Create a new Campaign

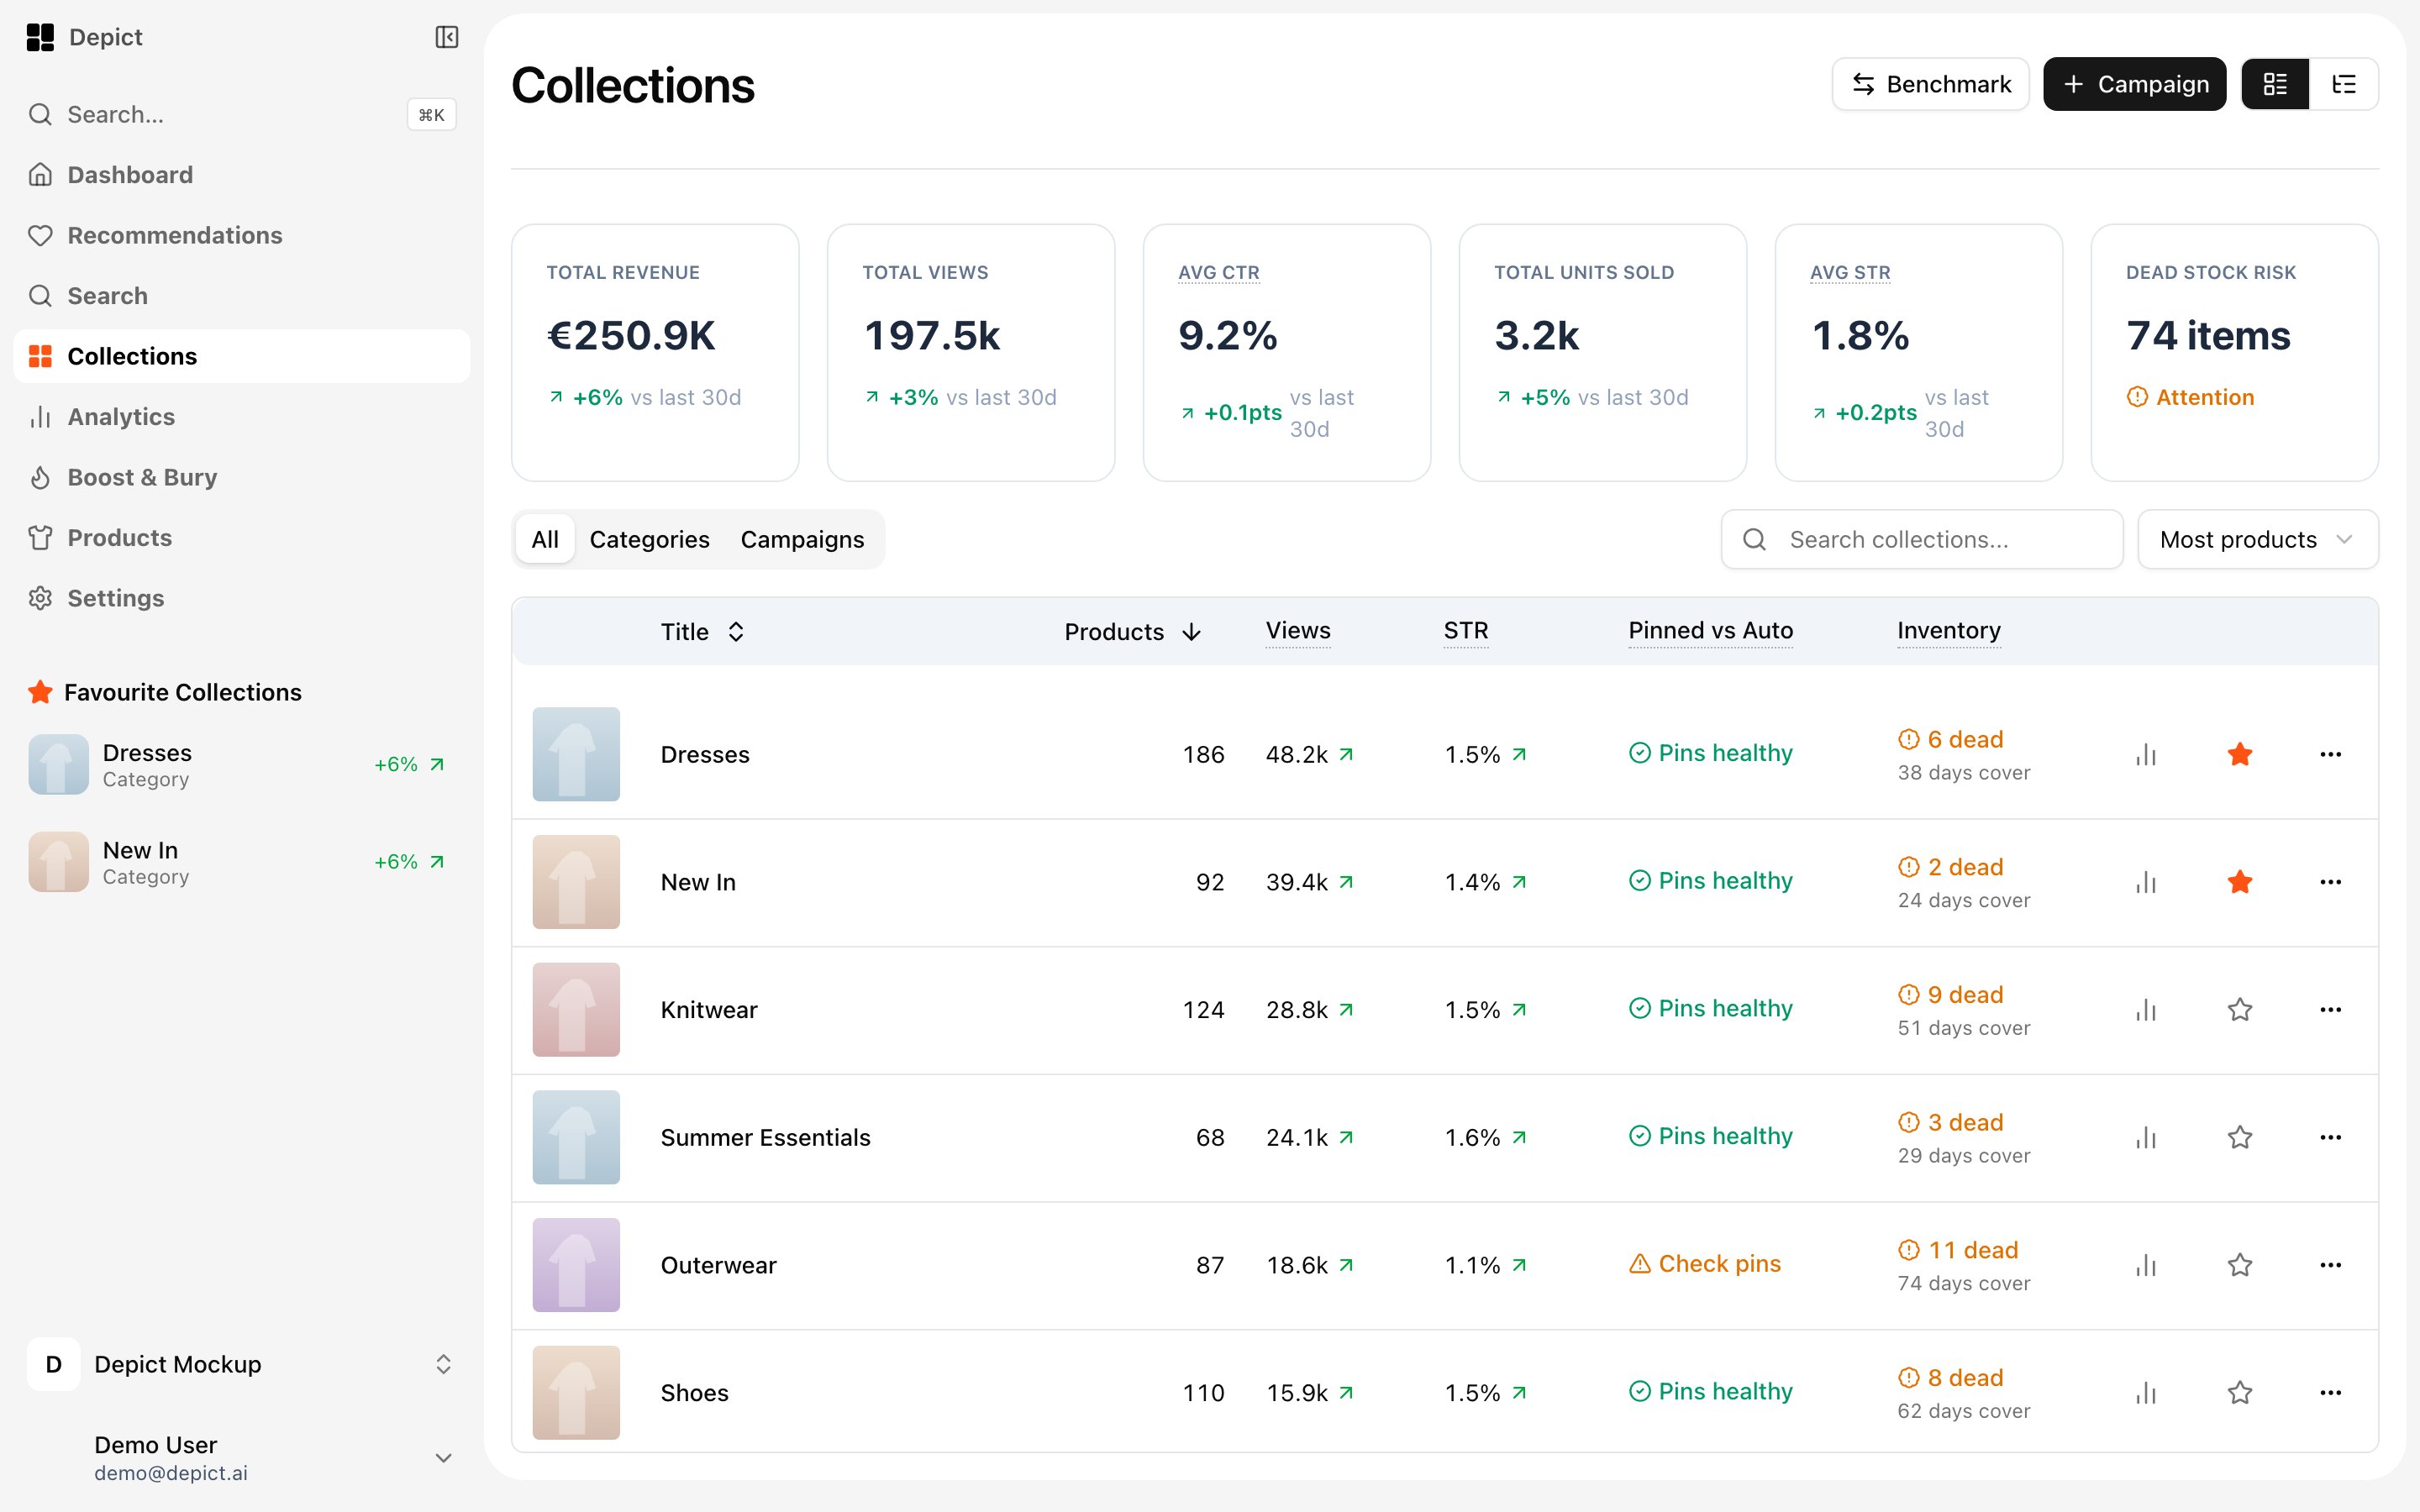(2134, 84)
